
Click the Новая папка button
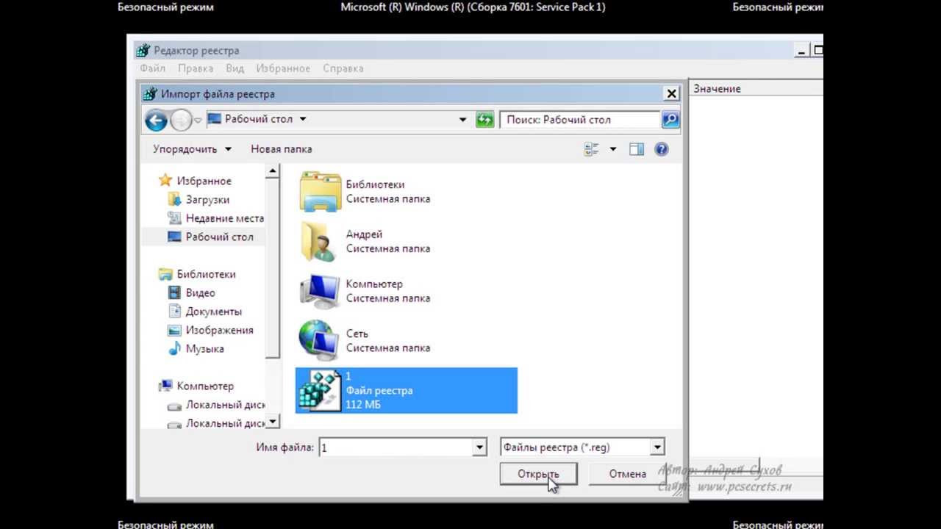282,149
